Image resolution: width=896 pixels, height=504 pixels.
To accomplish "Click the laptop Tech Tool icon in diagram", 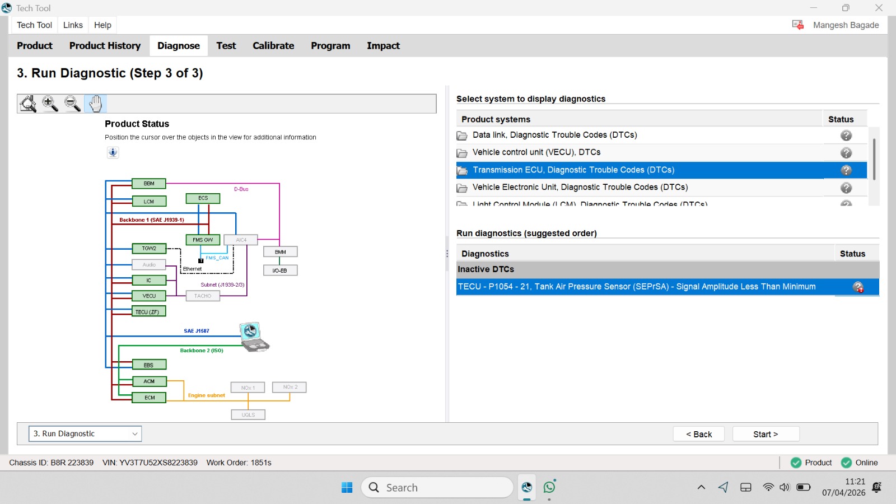I will point(254,337).
